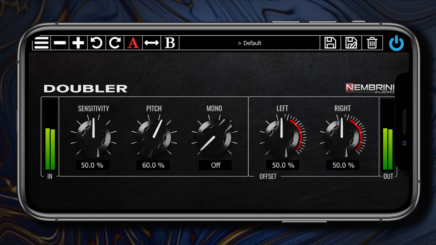Click the Nembrini Audio logo
This screenshot has width=436, height=245.
tap(370, 88)
